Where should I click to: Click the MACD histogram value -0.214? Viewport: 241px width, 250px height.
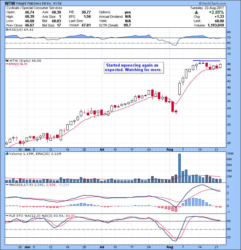pos(64,185)
